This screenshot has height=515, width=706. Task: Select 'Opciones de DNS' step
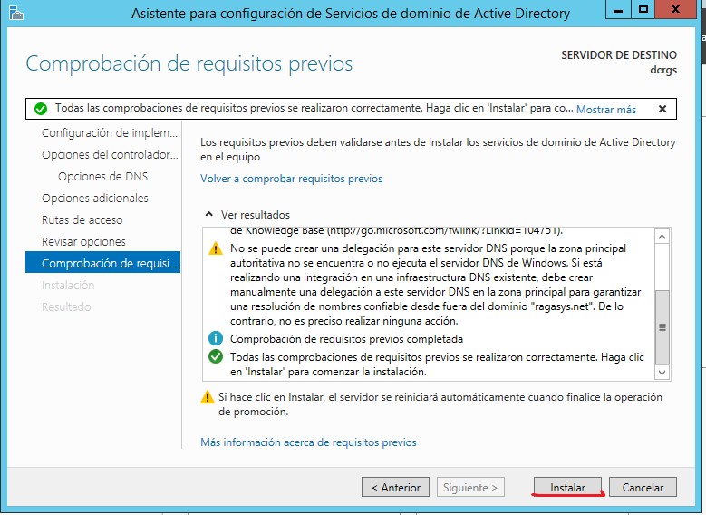tap(102, 176)
